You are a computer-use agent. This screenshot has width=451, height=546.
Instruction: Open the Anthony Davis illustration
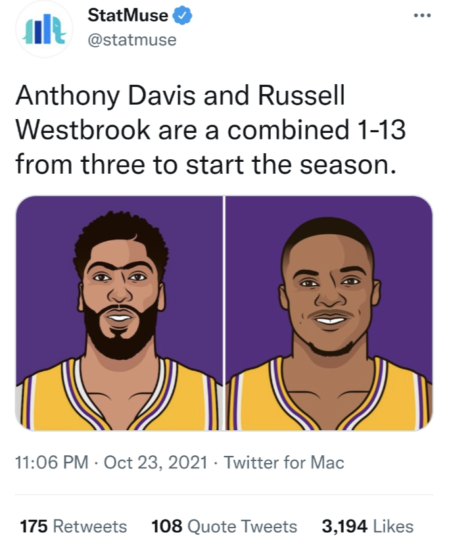pyautogui.click(x=119, y=313)
